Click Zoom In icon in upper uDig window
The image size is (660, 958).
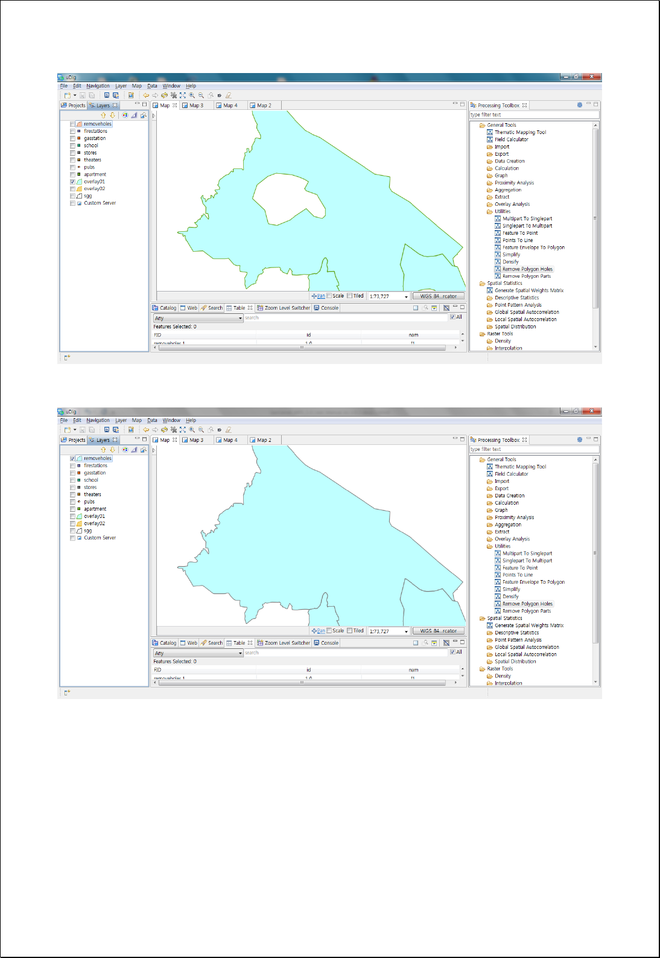click(x=192, y=95)
